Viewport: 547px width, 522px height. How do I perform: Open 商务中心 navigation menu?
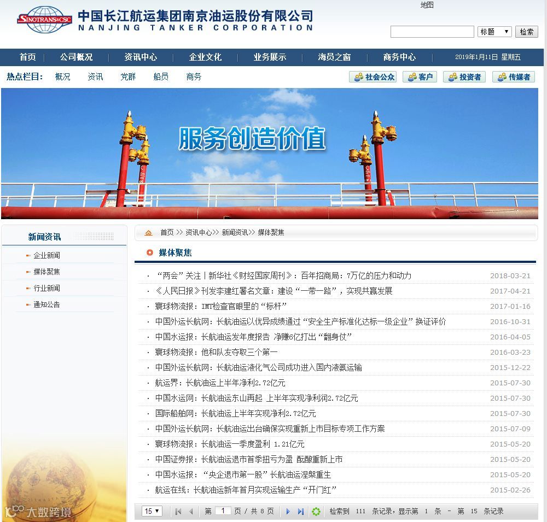pos(399,57)
